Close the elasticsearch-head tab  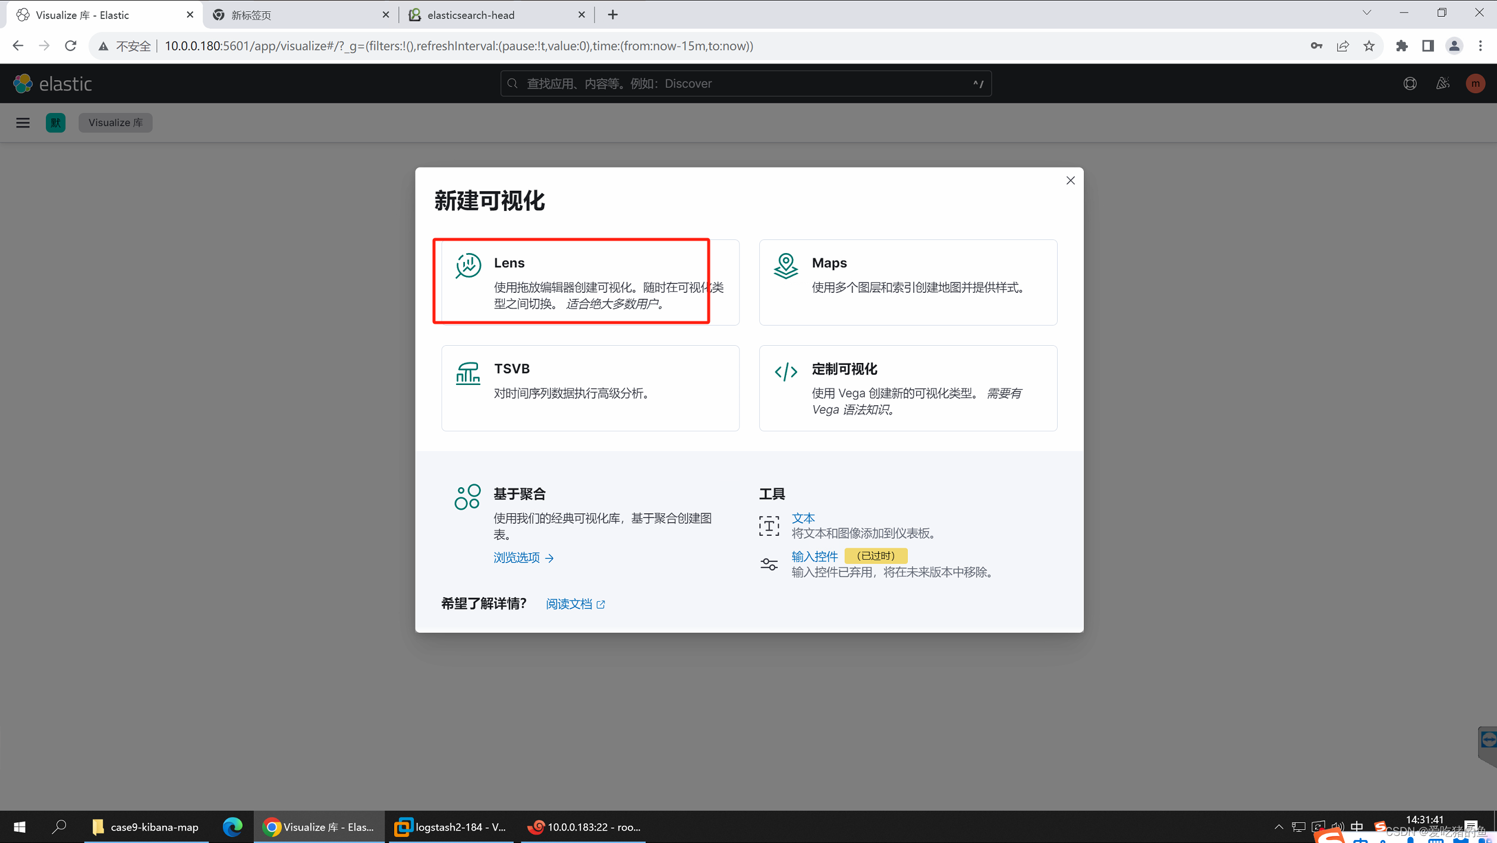click(581, 15)
